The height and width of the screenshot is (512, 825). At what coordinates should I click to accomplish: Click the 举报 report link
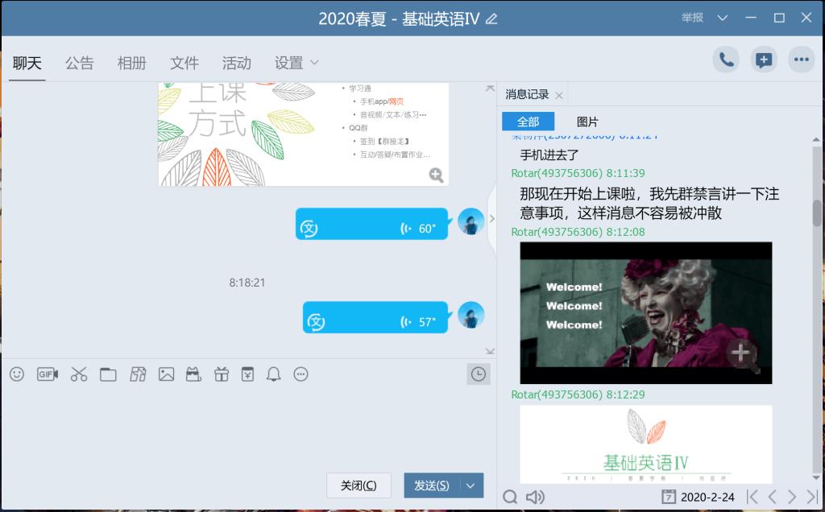tap(692, 18)
